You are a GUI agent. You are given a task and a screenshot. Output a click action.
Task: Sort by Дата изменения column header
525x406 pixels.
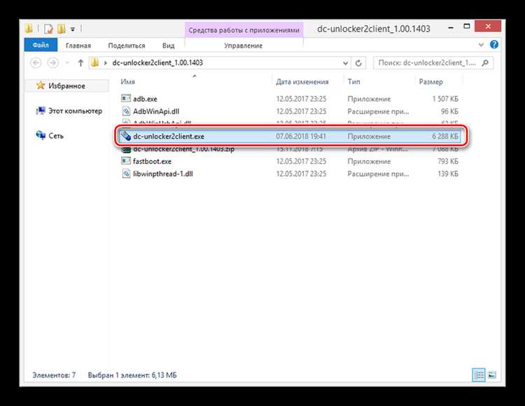pos(302,82)
